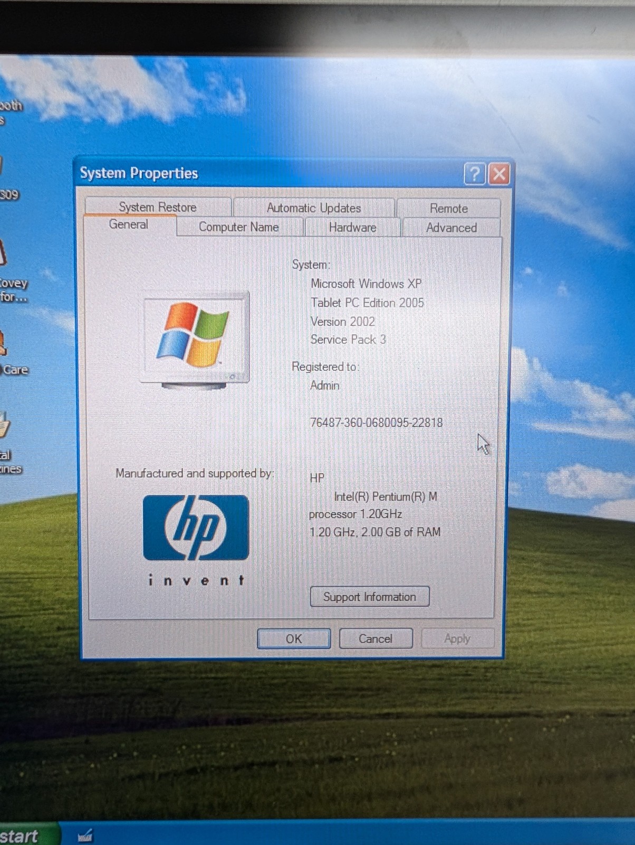Click the Windows XP monitor logo
This screenshot has height=845, width=635.
195,341
